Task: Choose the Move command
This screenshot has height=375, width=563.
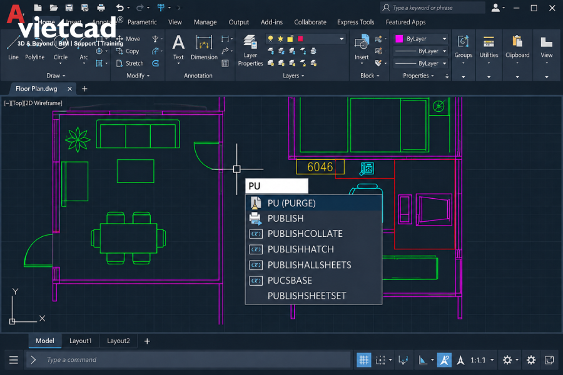Action: click(128, 39)
